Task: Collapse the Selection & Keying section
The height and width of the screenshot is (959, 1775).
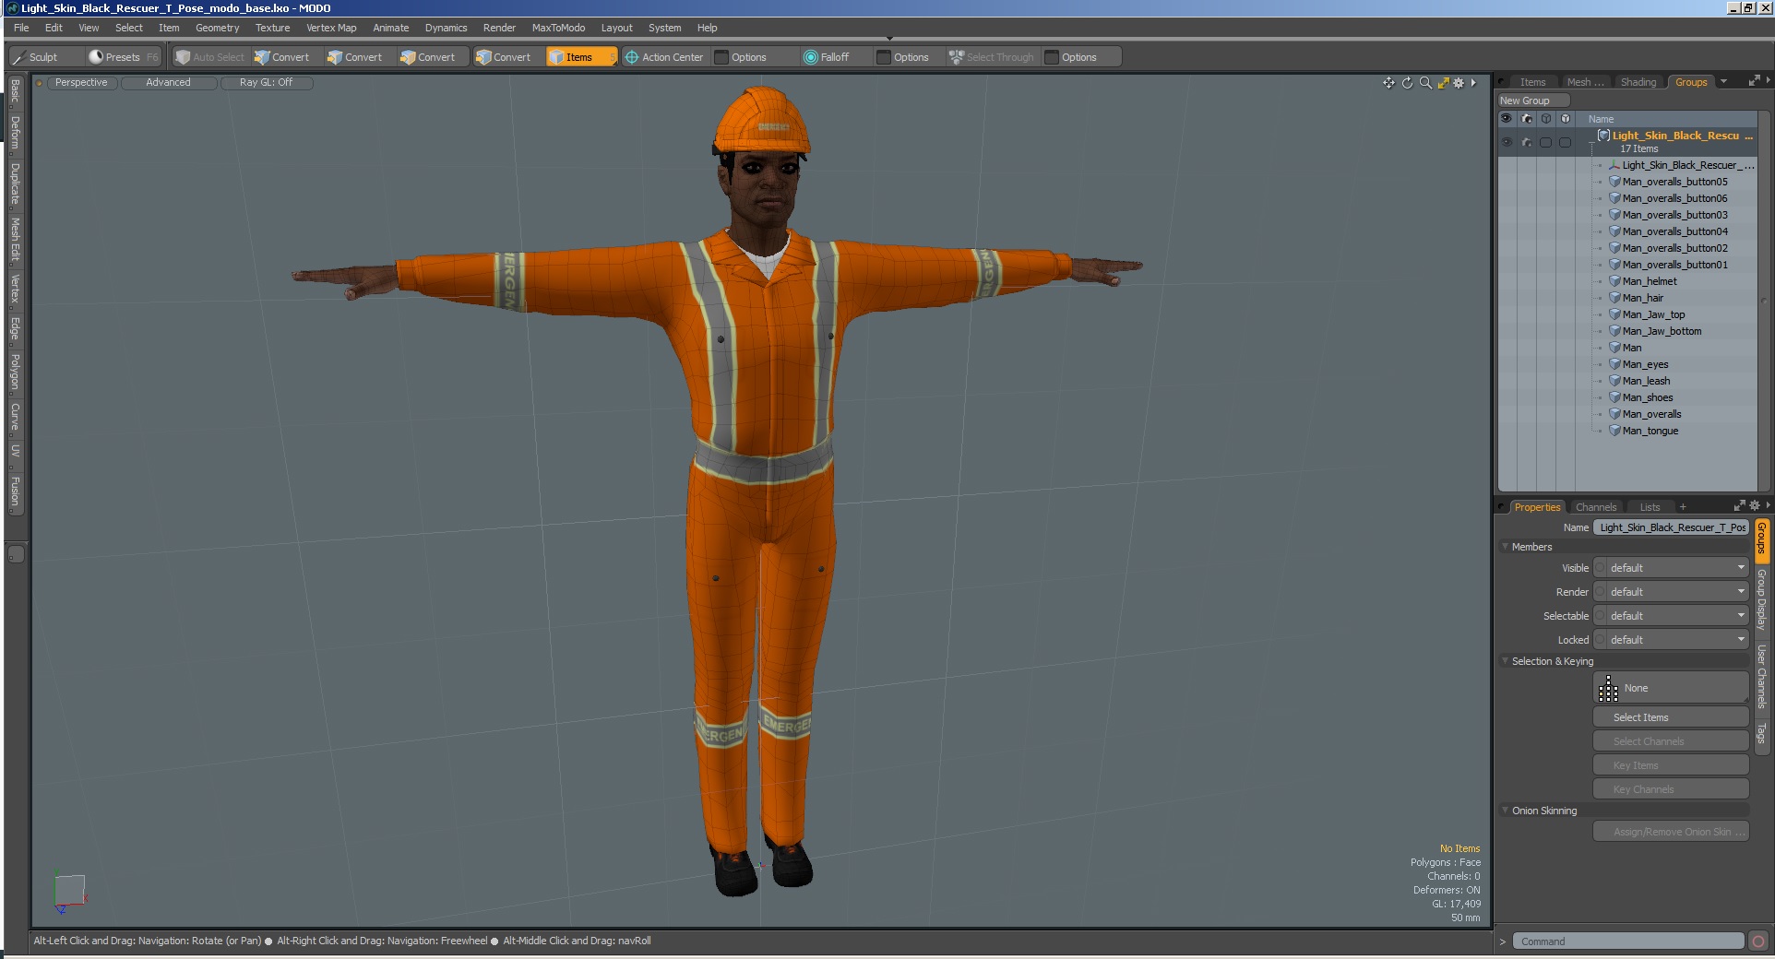Action: (1506, 661)
